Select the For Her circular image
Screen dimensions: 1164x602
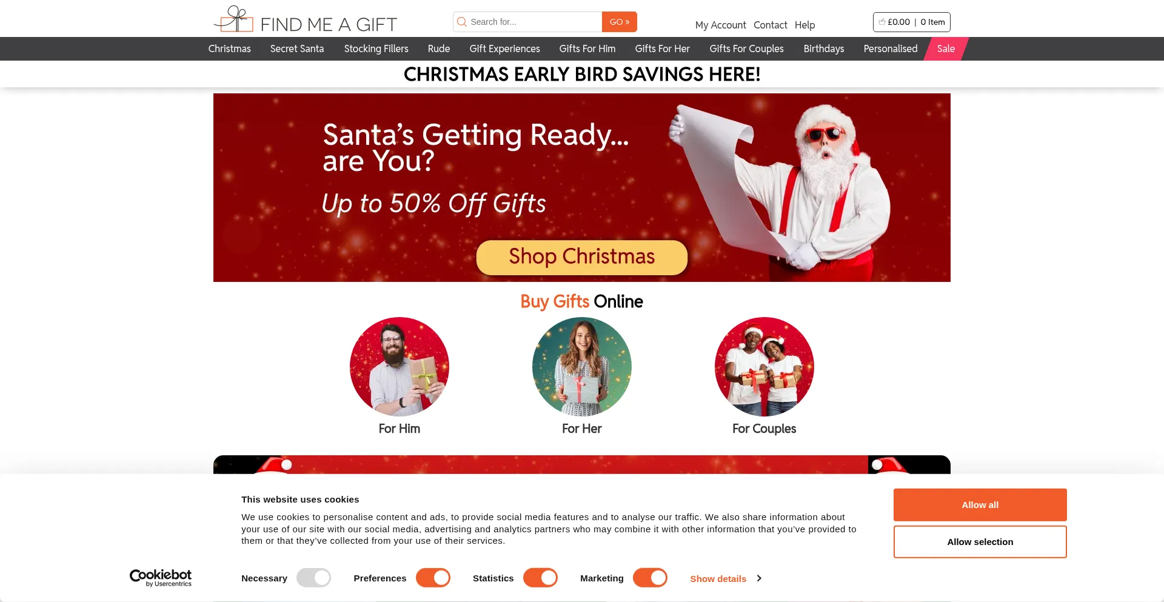pyautogui.click(x=582, y=367)
